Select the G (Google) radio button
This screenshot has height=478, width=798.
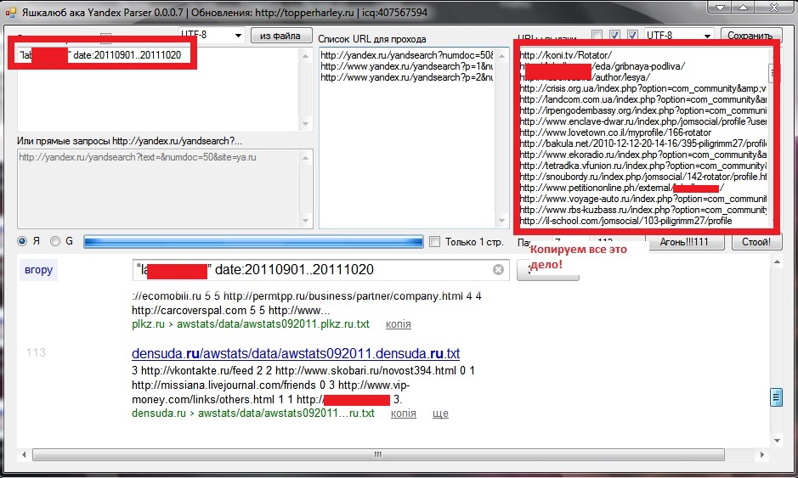(55, 241)
